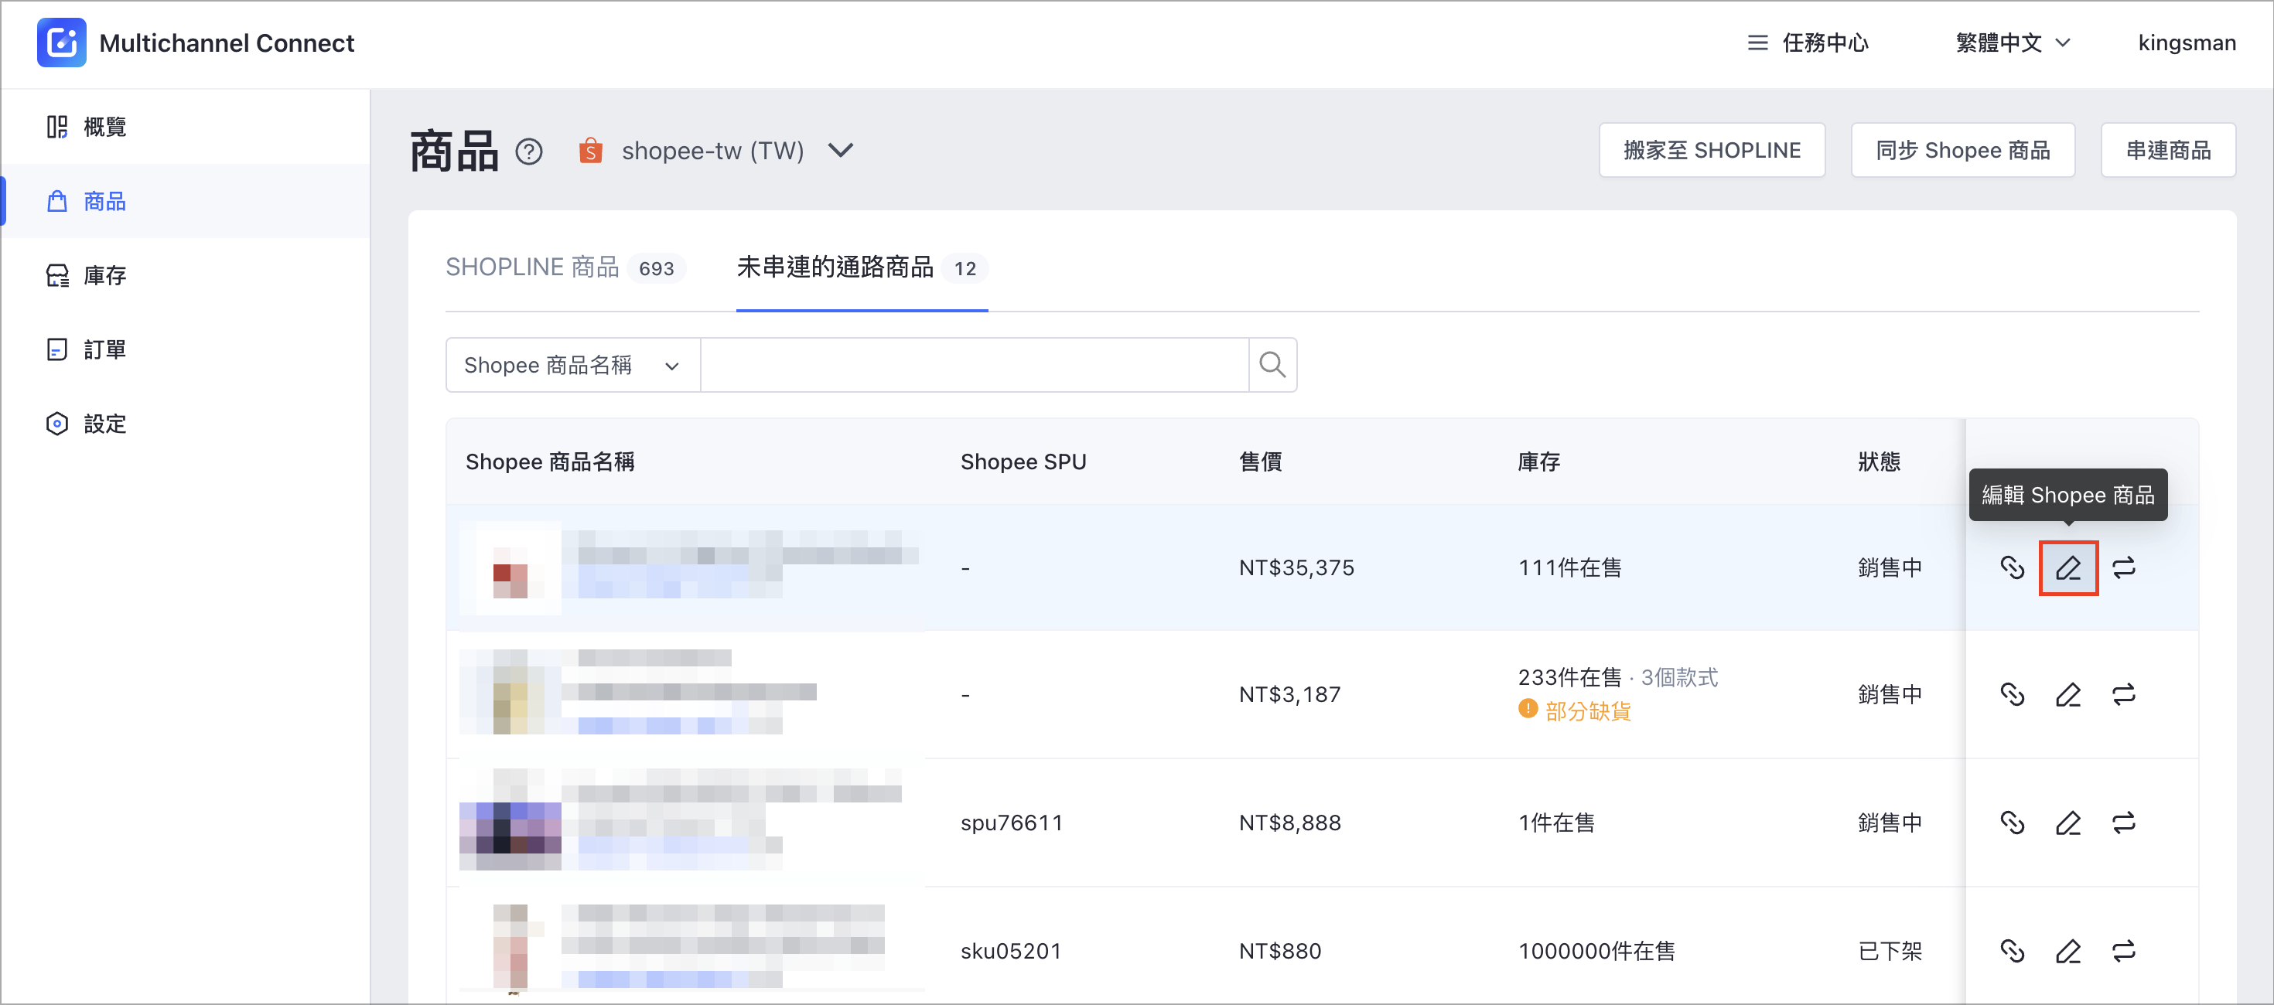Screen dimensions: 2274x1005
Task: Click the 111件在售 stock cell
Action: click(1569, 567)
